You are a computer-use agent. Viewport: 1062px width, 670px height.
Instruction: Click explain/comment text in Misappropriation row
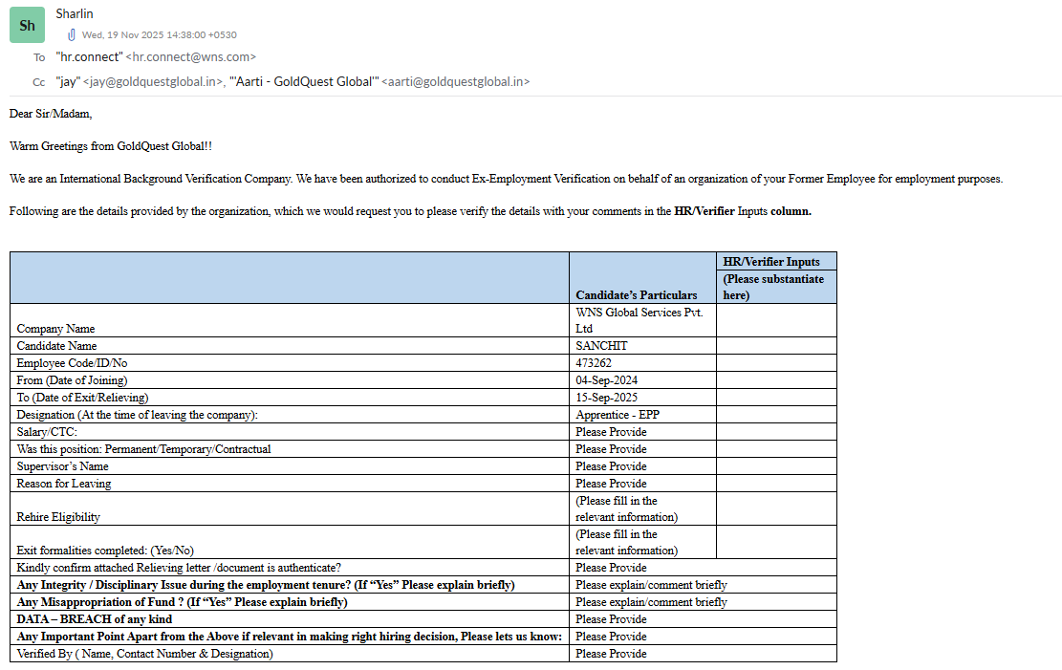point(652,602)
